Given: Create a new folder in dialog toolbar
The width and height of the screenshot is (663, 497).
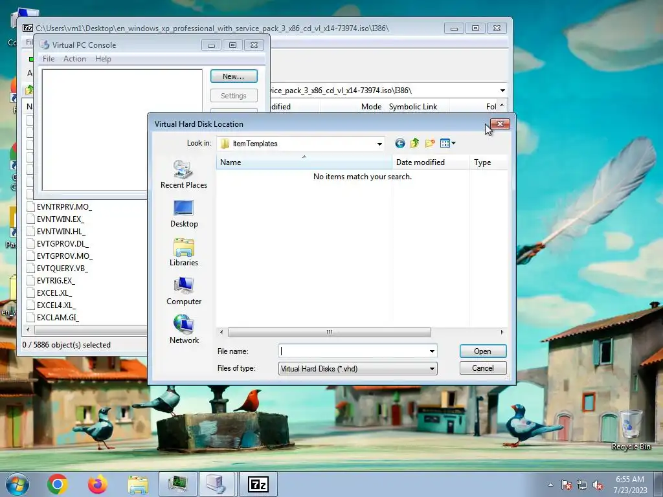Looking at the screenshot, I should (430, 143).
